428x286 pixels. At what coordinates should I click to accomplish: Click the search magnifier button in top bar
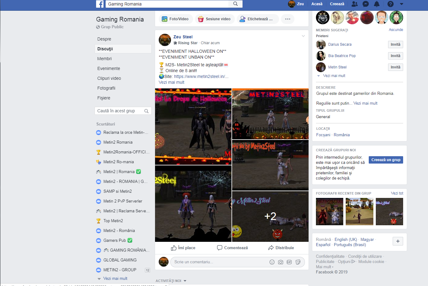click(235, 4)
